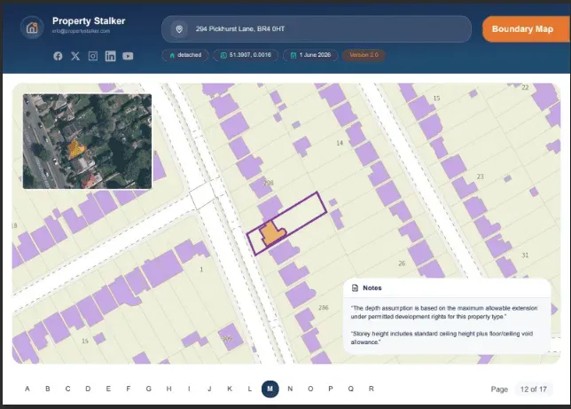Open the Facebook social icon

click(x=58, y=56)
